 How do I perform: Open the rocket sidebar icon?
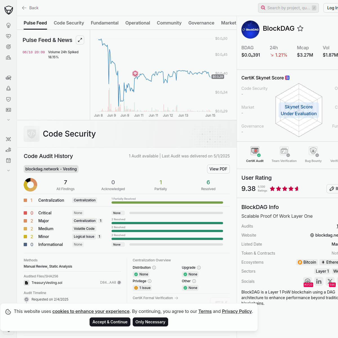8,88
